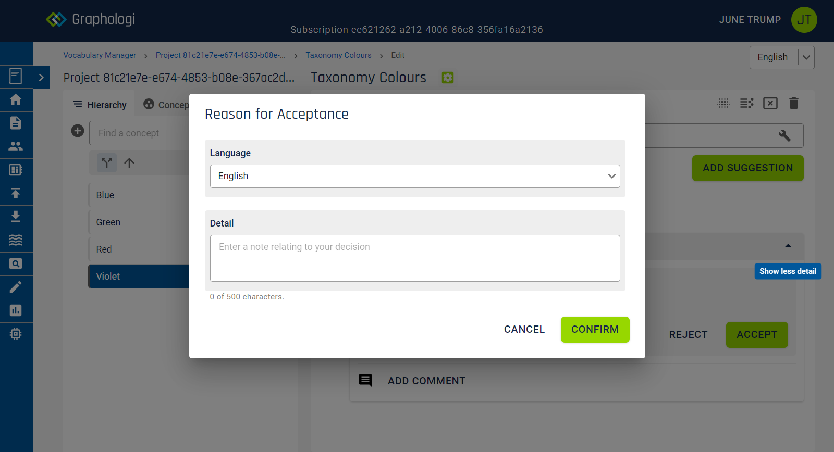834x452 pixels.
Task: Click the green taxonomy settings gear
Action: 448,78
